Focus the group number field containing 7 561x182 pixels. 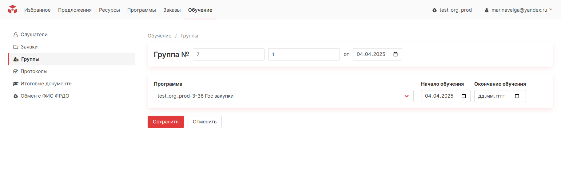(x=229, y=54)
